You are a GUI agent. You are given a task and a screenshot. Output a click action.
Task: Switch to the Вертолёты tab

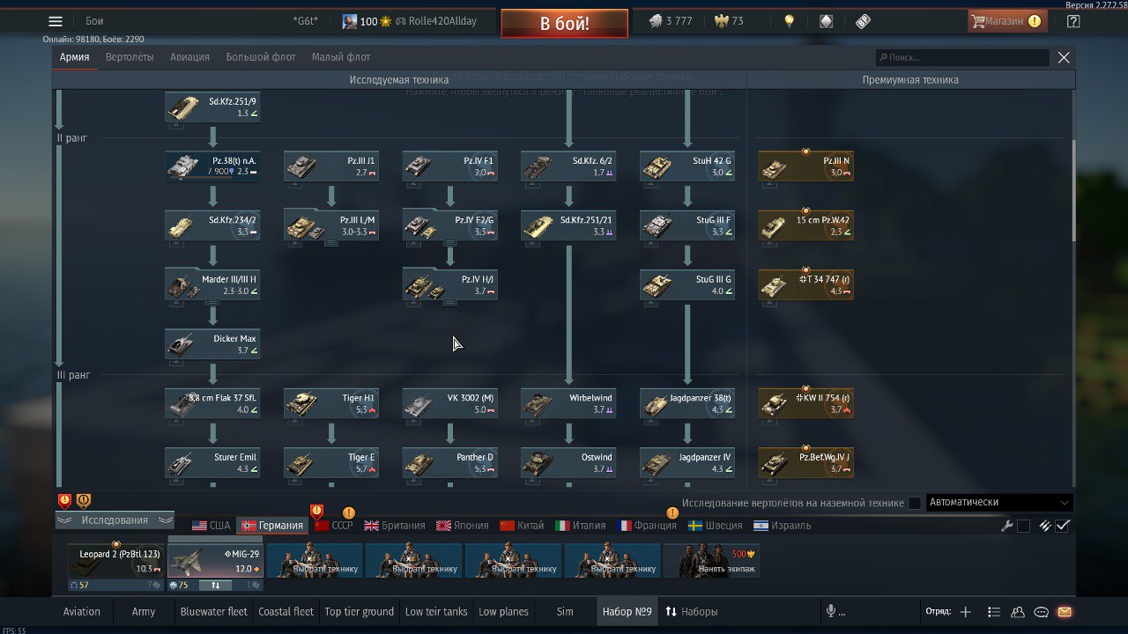(x=130, y=57)
